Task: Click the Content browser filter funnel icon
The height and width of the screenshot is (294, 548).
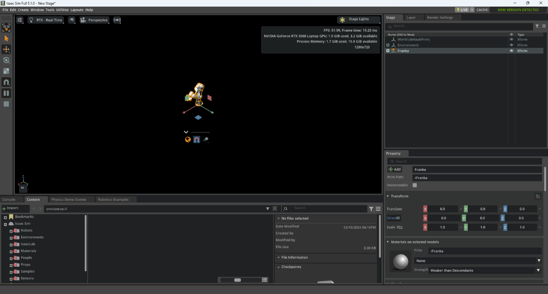Action: (371, 209)
